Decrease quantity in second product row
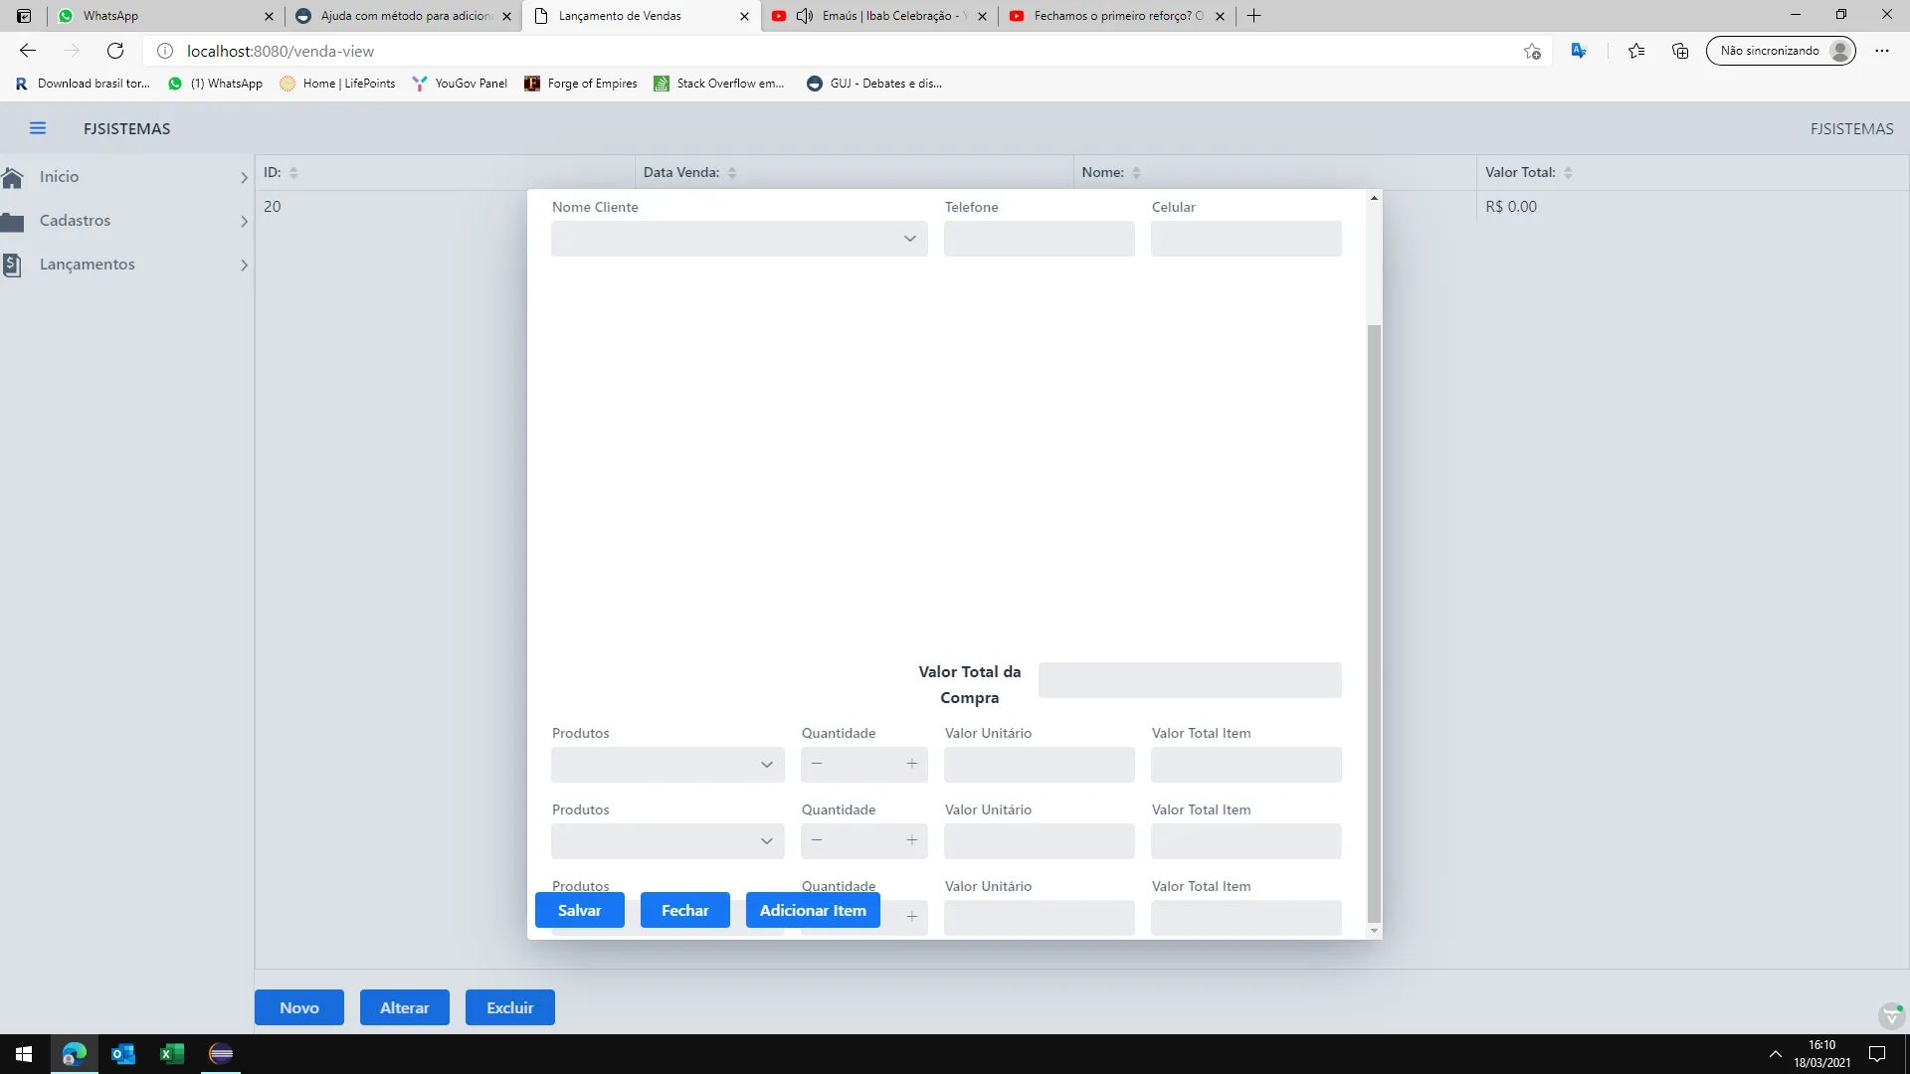The height and width of the screenshot is (1074, 1910). coord(817,840)
